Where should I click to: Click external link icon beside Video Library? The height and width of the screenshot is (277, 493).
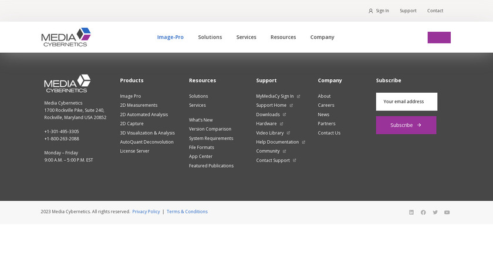288,133
